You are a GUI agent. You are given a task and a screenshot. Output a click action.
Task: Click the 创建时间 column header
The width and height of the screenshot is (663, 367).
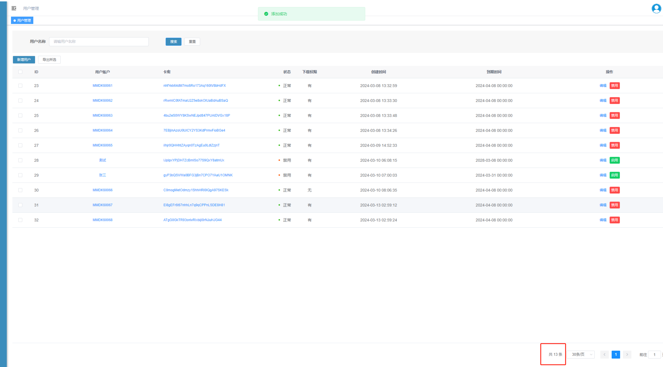pyautogui.click(x=378, y=72)
